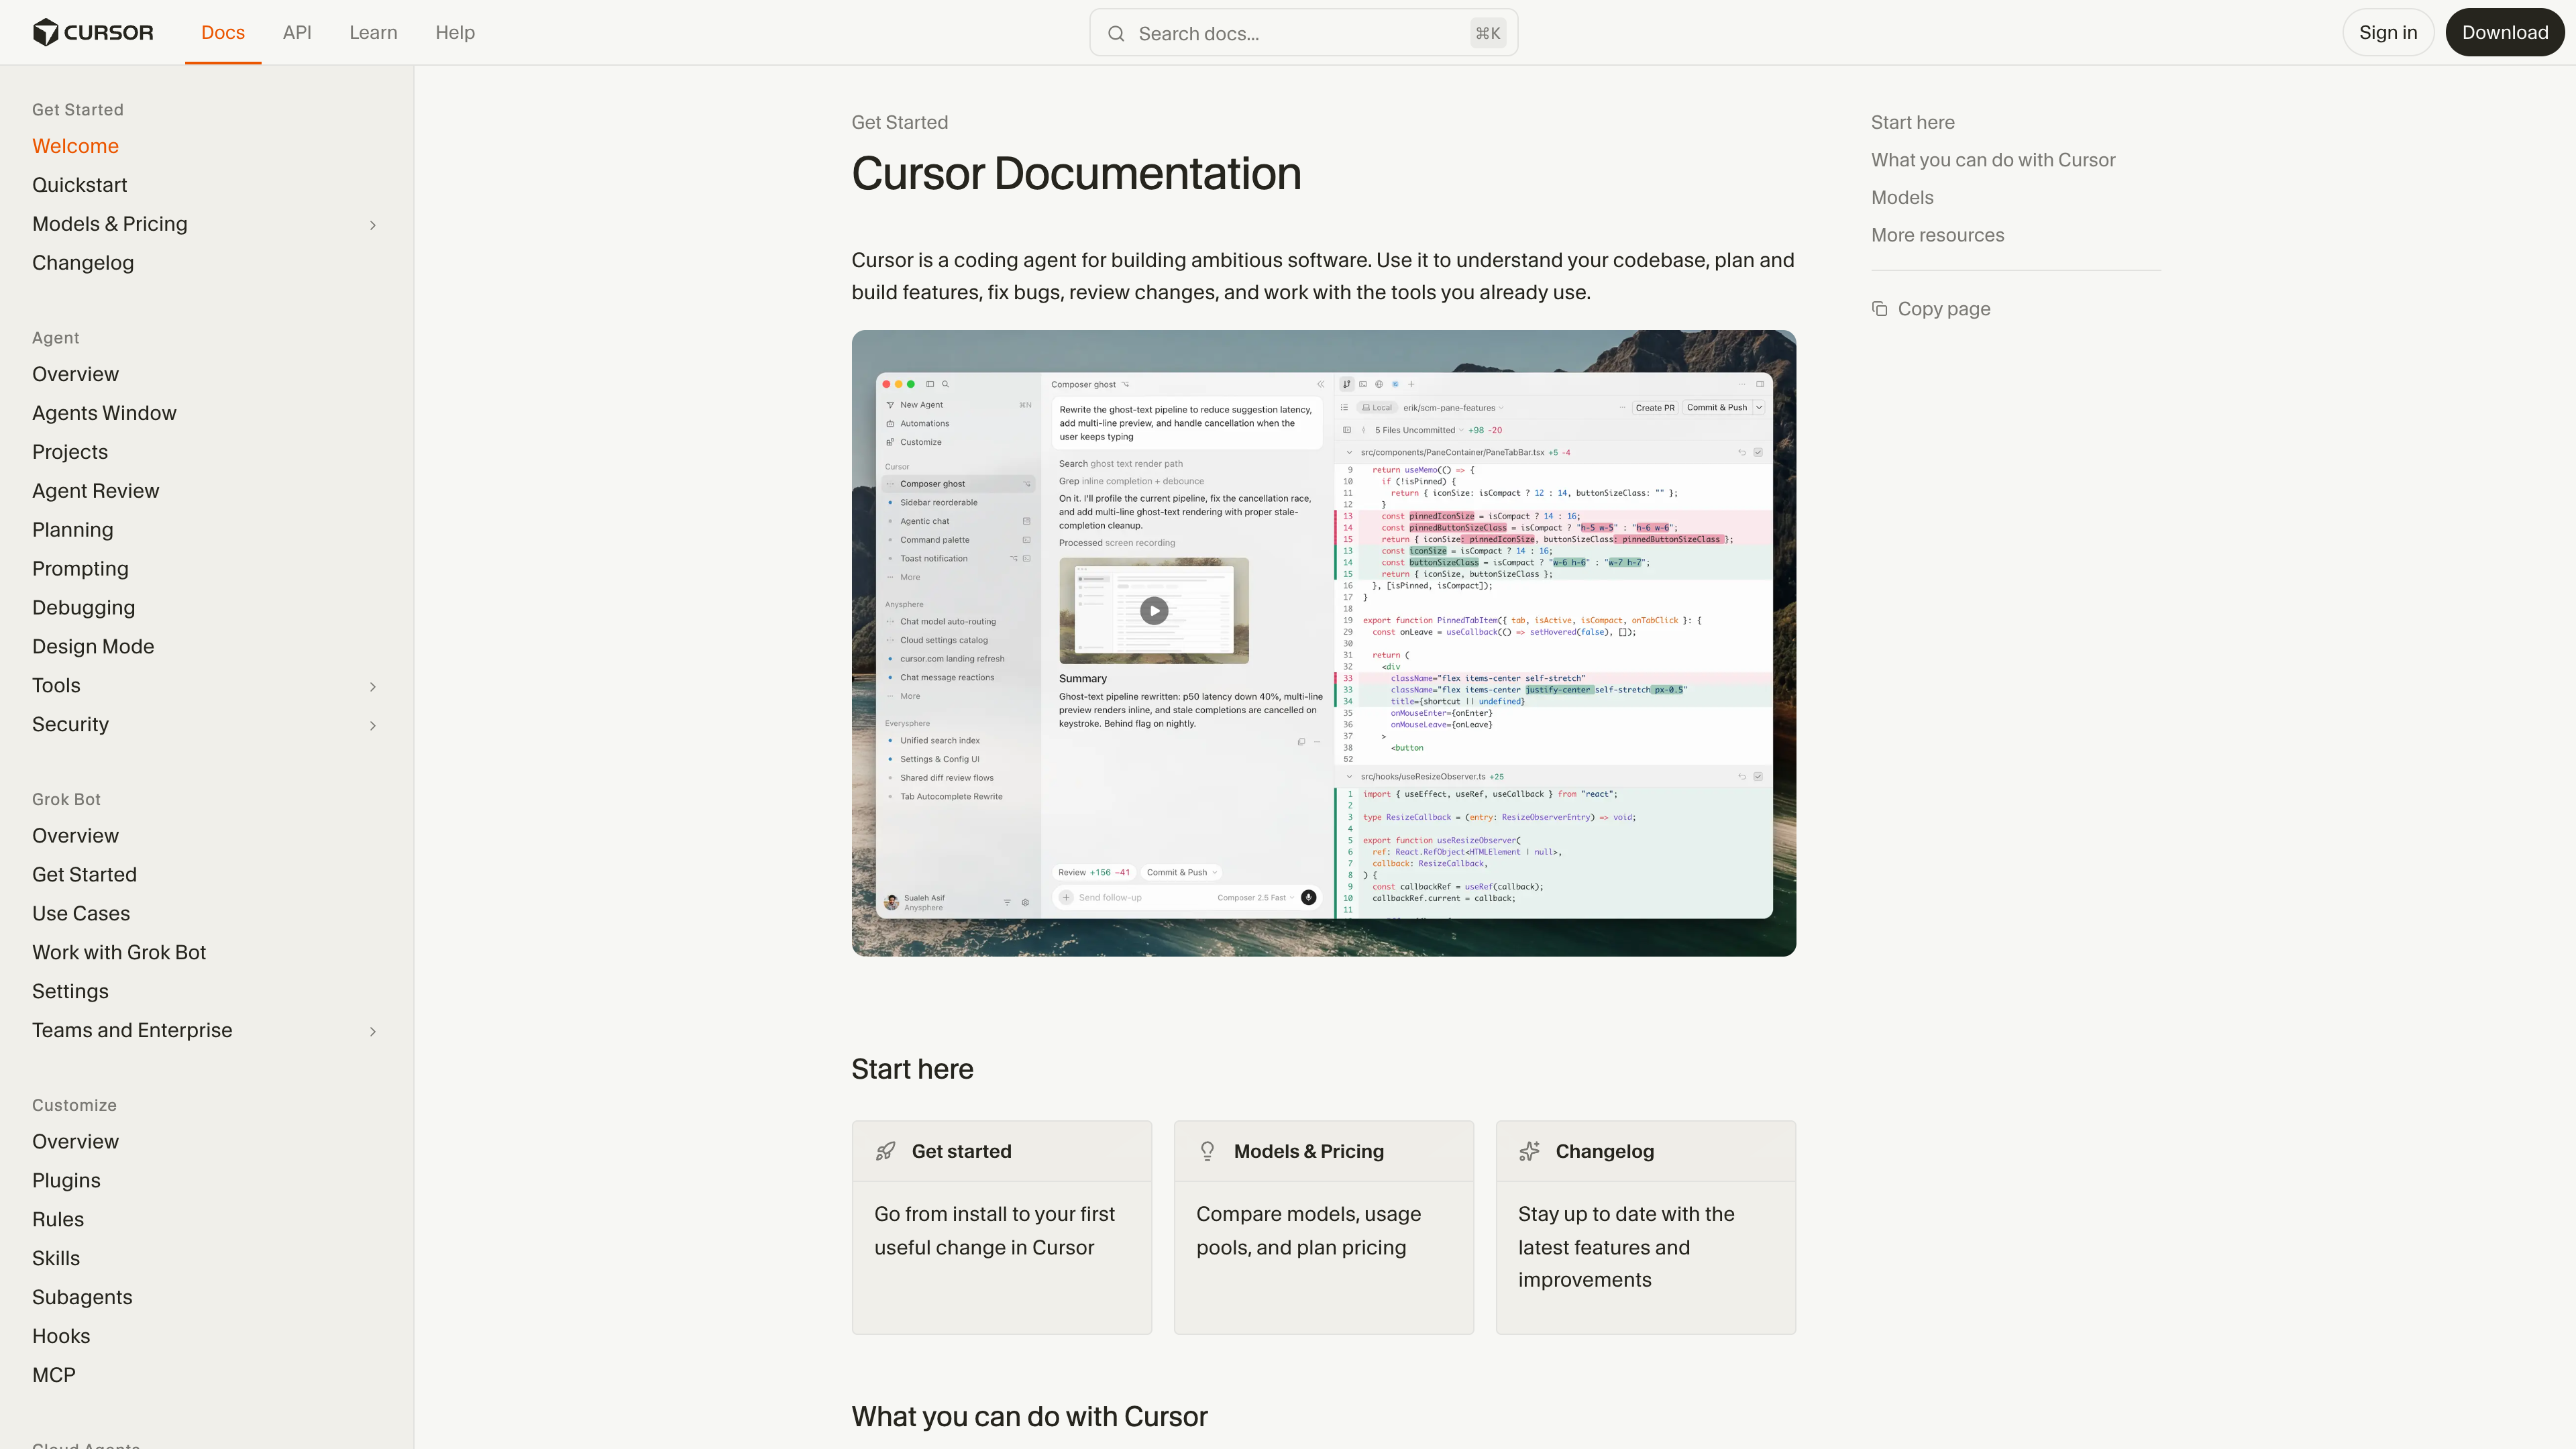Expand the Security sidebar section
This screenshot has height=1449, width=2576.
(x=373, y=725)
